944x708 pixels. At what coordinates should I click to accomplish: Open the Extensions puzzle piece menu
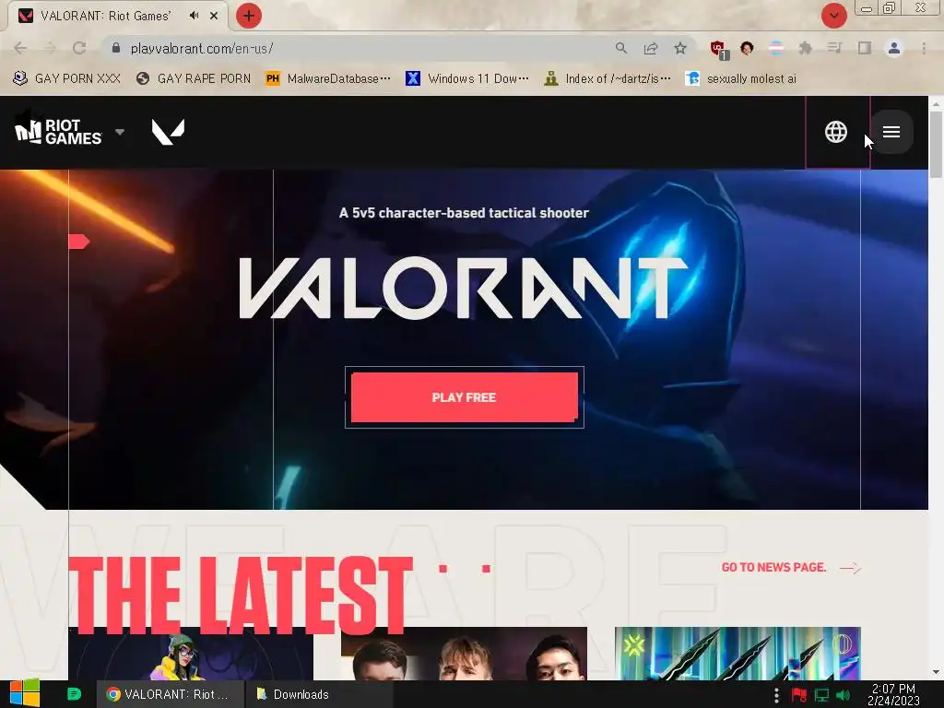click(x=806, y=48)
